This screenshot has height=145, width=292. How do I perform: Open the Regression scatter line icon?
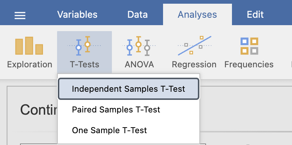(195, 46)
